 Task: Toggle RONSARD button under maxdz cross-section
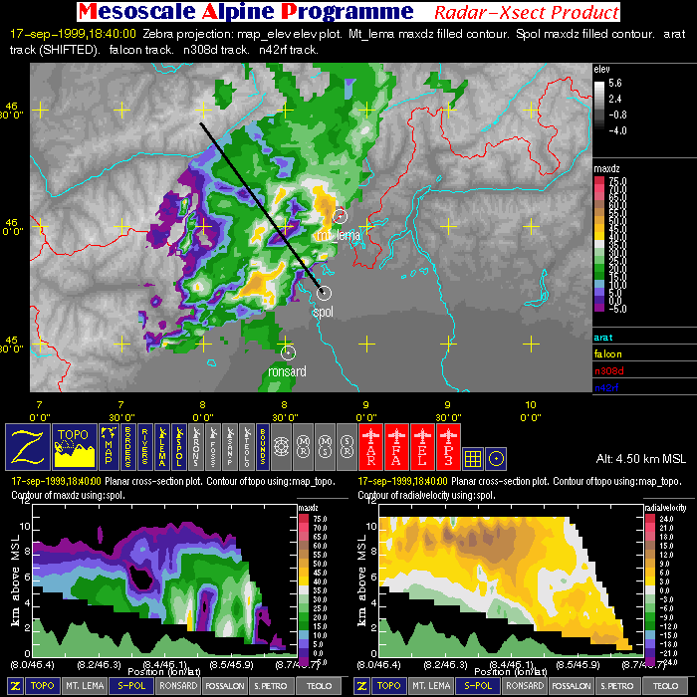[178, 685]
